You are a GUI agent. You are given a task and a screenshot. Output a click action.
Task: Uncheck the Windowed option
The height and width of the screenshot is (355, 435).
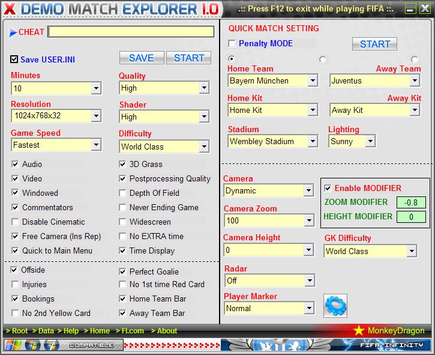[x=15, y=193]
